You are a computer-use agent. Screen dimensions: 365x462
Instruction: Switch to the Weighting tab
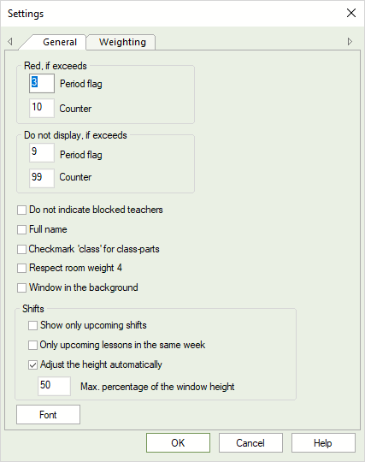pos(122,42)
